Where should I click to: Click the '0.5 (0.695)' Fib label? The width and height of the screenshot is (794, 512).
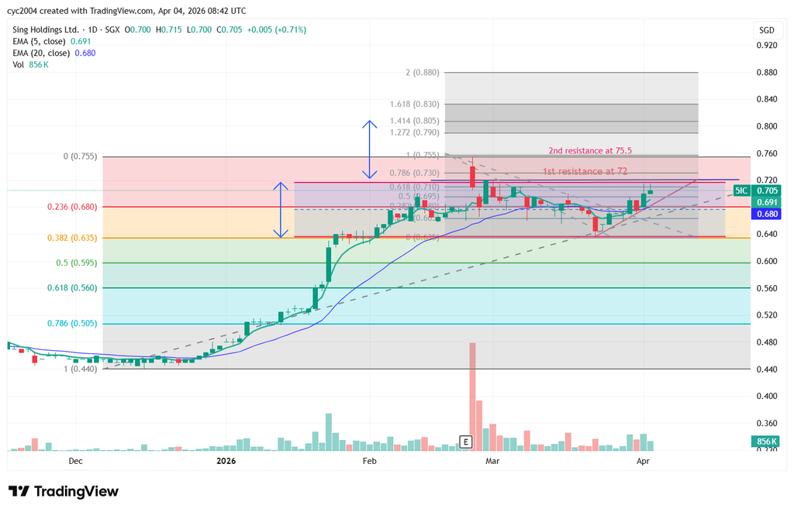click(419, 196)
